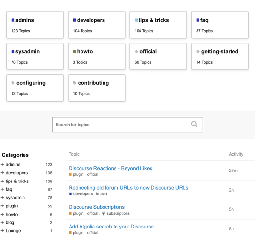This screenshot has width=255, height=239.
Task: Click the light blue tips & tricks square
Action: (136, 20)
